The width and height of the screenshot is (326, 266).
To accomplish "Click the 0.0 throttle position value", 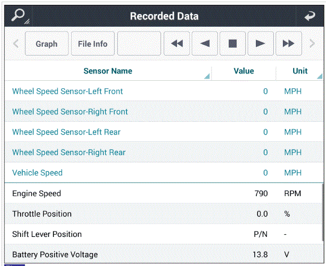I will point(262,214).
